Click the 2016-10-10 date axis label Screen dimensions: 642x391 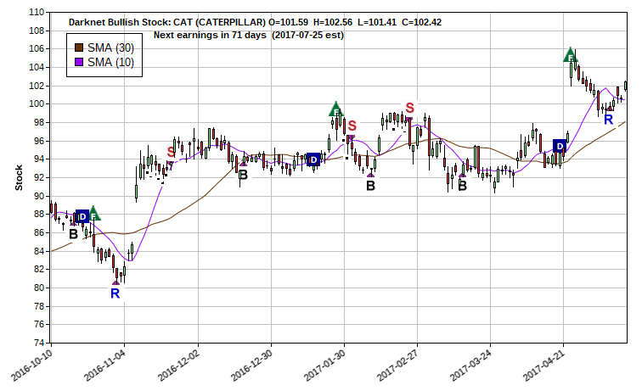31,366
